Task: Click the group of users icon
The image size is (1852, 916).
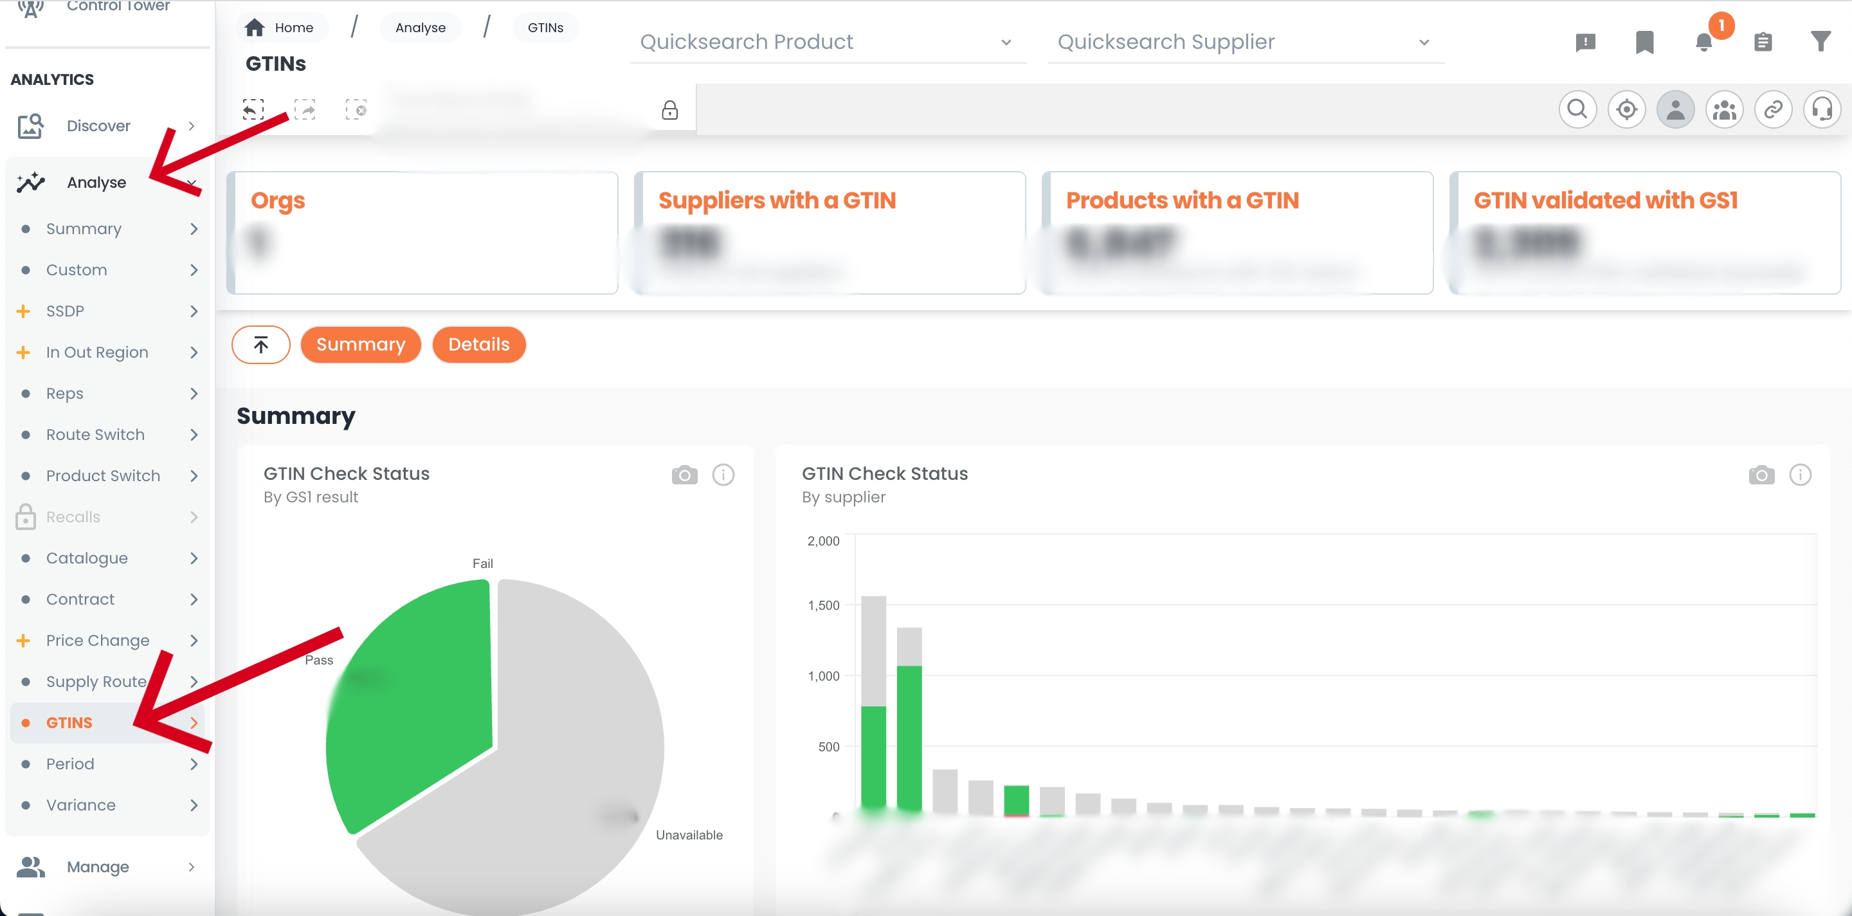Action: (1724, 109)
